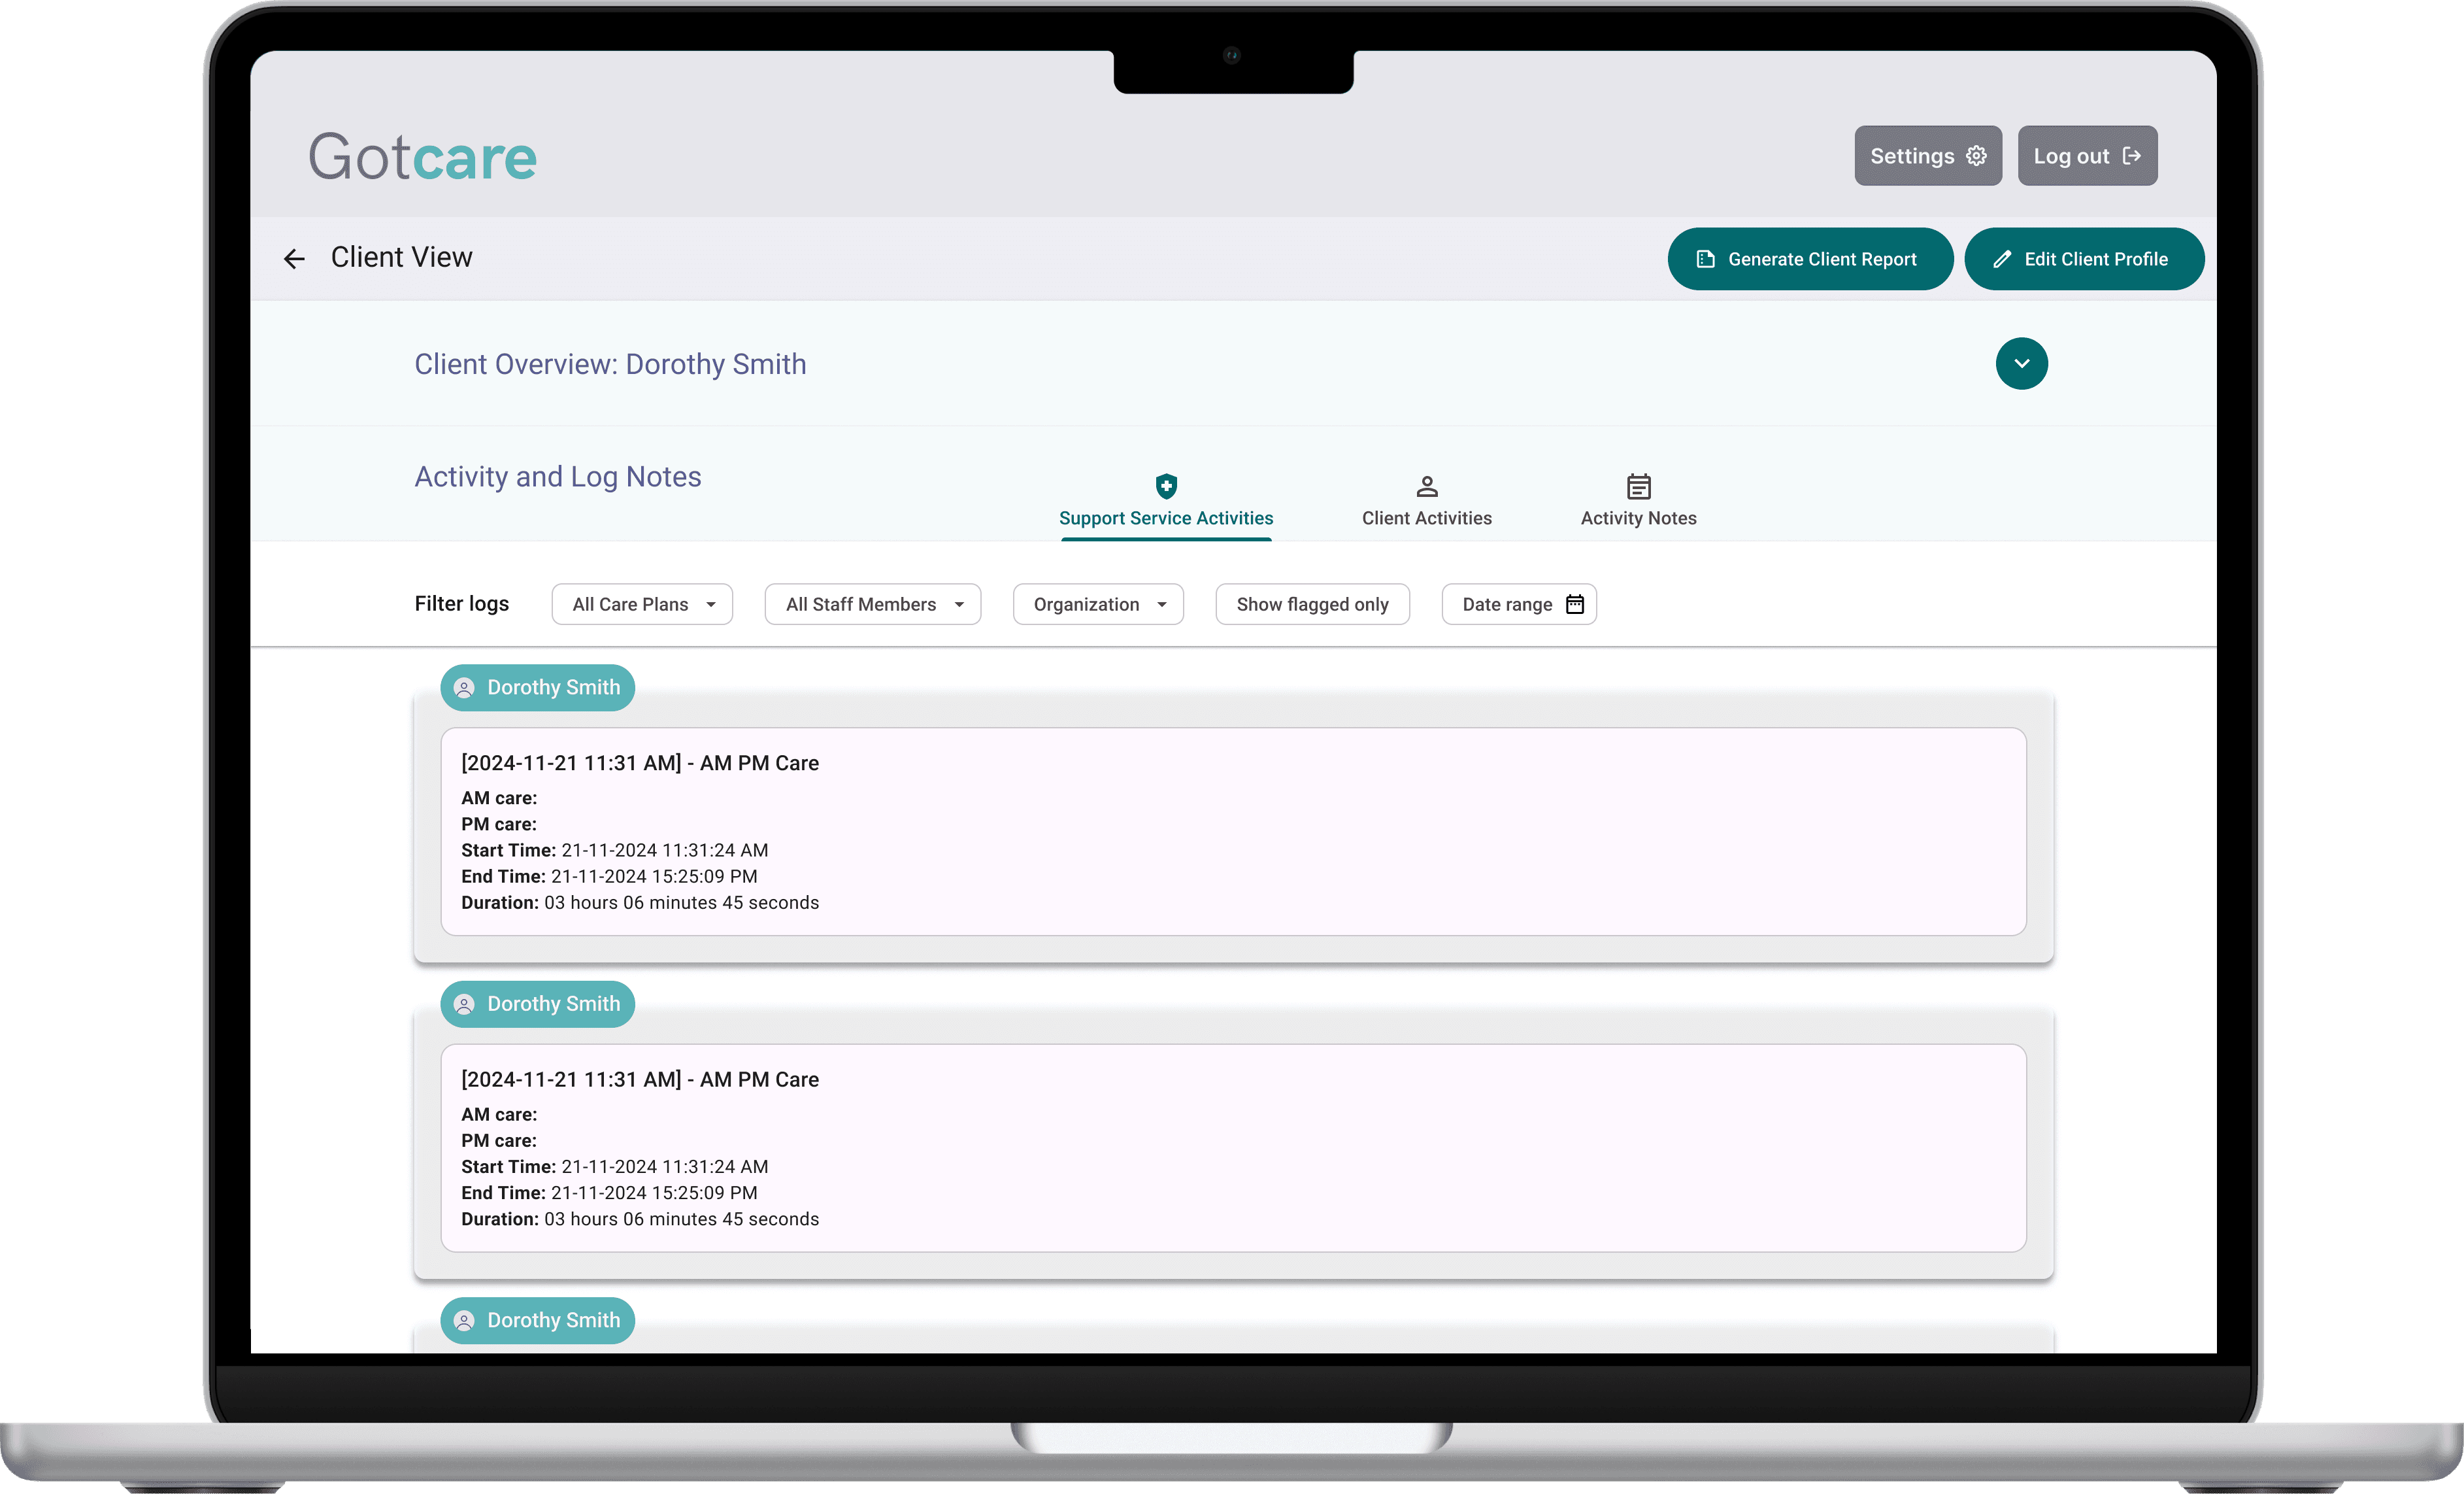Click the first log's Start Time value
Screen dimensions: 2464x1494
coord(665,851)
